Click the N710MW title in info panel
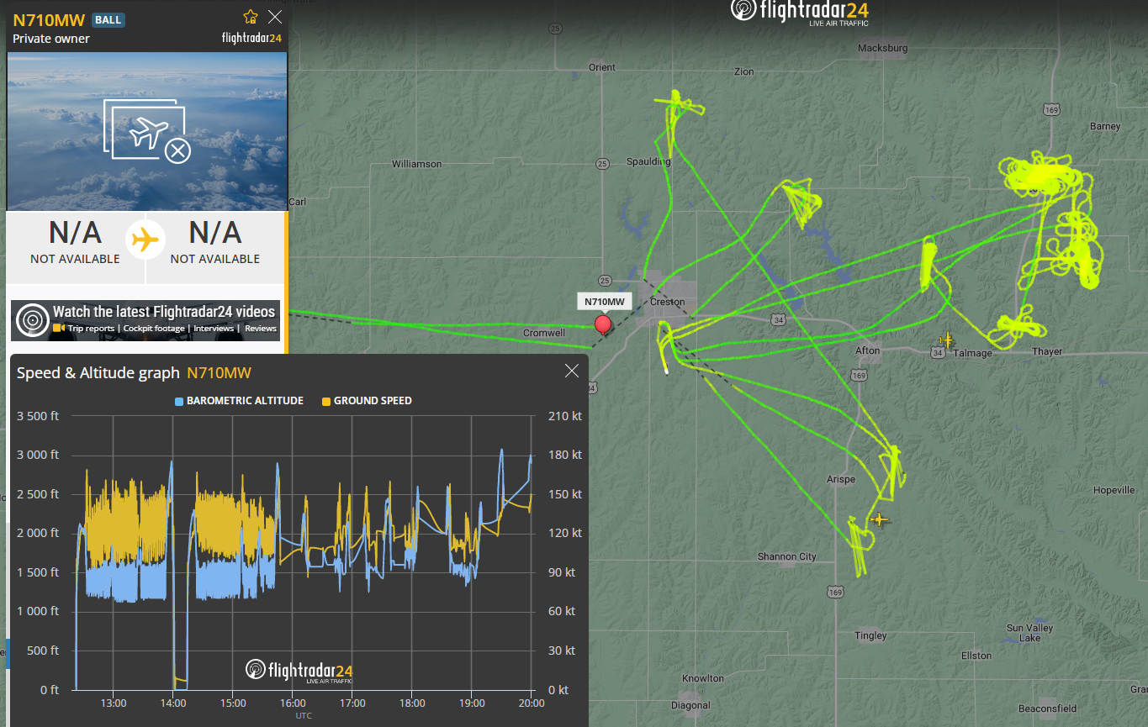Viewport: 1148px width, 727px height. [49, 20]
